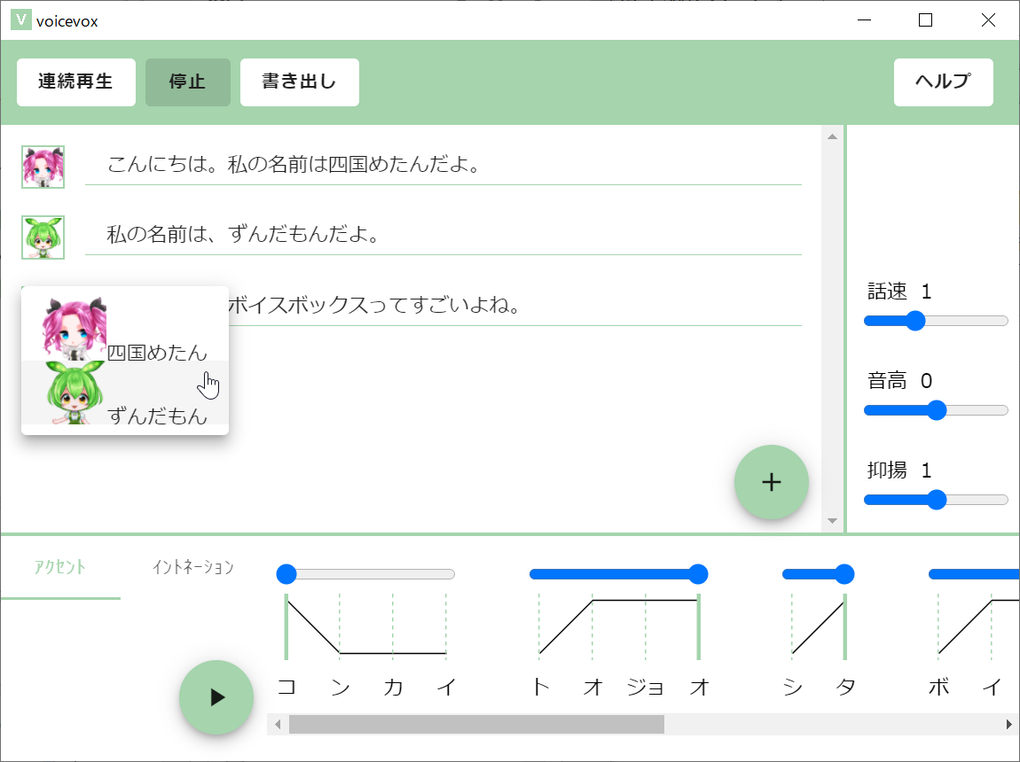Image resolution: width=1020 pixels, height=762 pixels.
Task: Click the 連続再生 button
Action: click(76, 82)
